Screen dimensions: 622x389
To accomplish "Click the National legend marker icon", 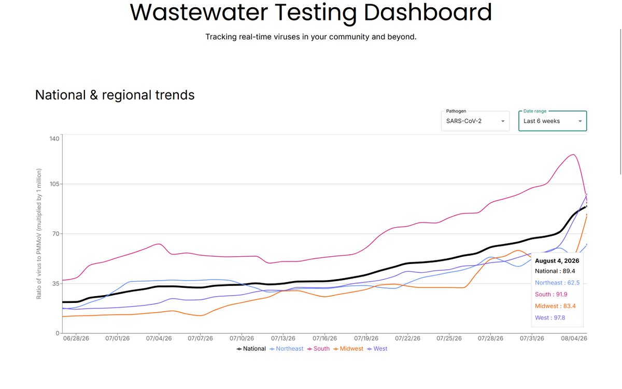I will click(x=239, y=349).
